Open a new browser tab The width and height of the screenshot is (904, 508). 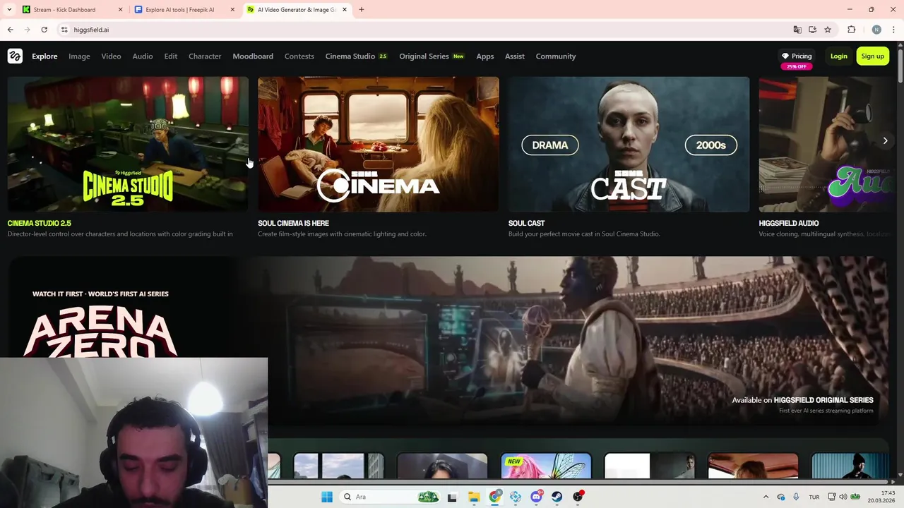tap(362, 10)
